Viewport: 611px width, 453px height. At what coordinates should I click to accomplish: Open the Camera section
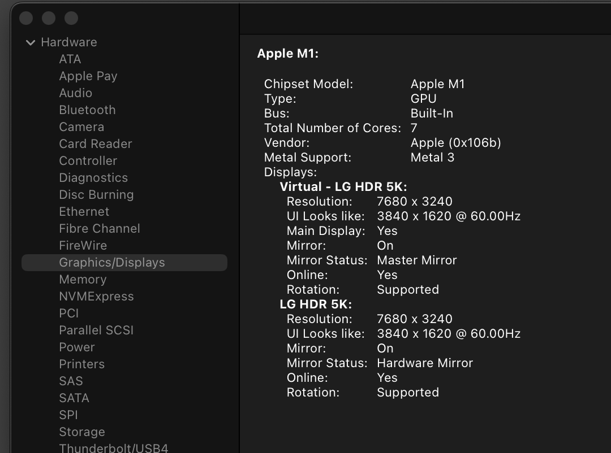81,127
